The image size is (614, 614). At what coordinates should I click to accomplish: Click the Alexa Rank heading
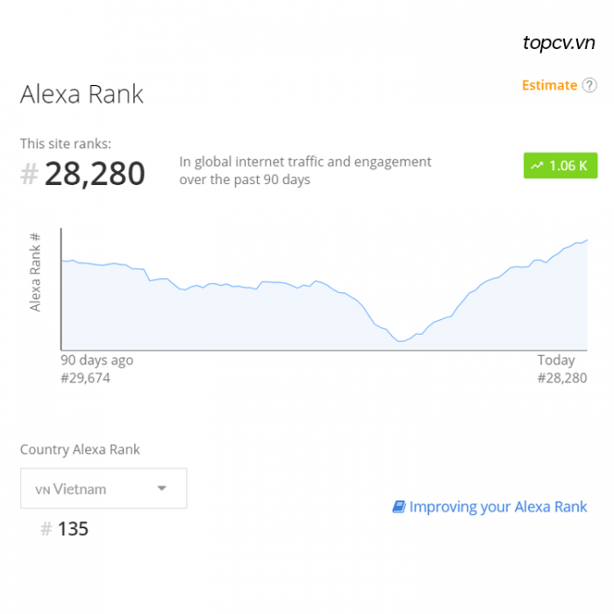click(x=82, y=94)
